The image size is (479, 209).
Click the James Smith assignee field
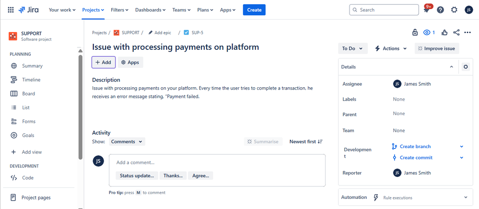(x=412, y=84)
